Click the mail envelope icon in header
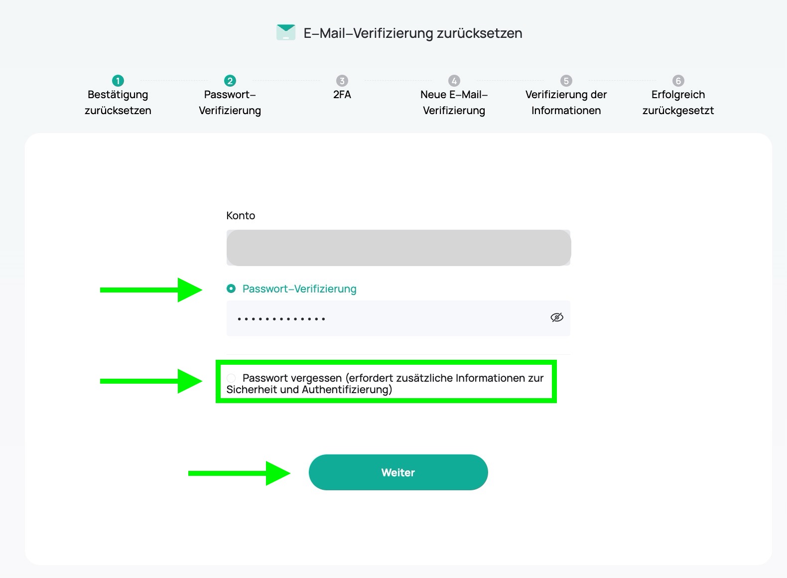This screenshot has width=787, height=578. pos(286,32)
